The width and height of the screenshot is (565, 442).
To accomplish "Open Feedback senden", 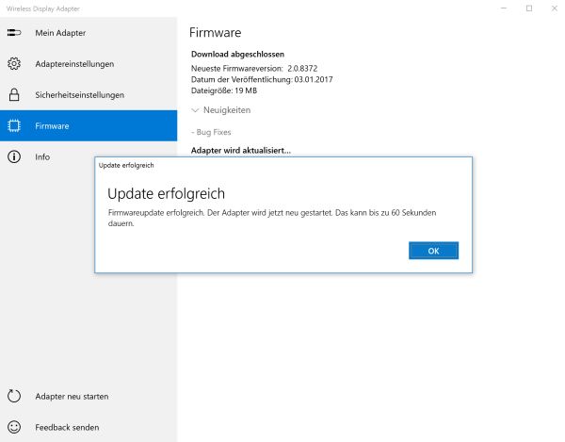I will (89, 427).
